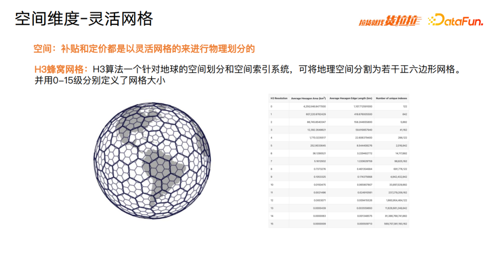Click unique indexes value 4,842,432,842
Screen dimensions: 489x273
pos(398,177)
